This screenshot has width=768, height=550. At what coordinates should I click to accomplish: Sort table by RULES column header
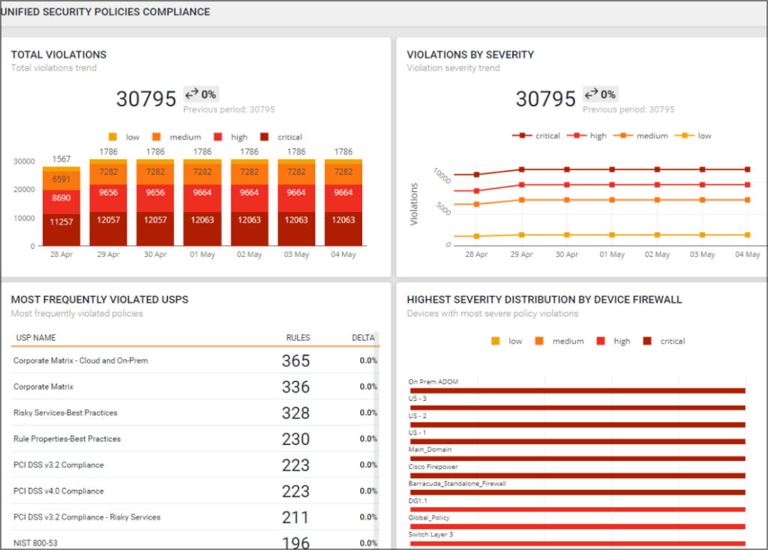pyautogui.click(x=298, y=338)
